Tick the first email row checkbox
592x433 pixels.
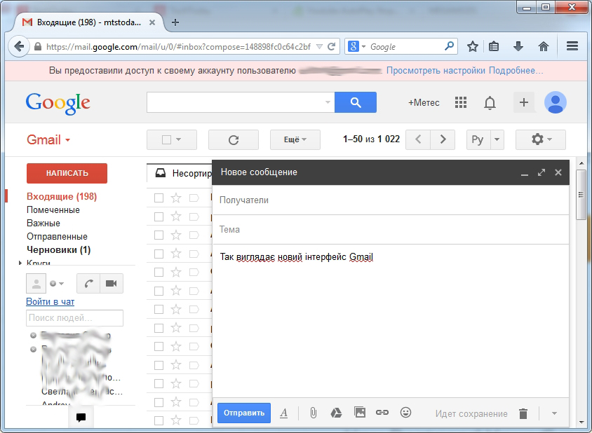click(x=159, y=198)
